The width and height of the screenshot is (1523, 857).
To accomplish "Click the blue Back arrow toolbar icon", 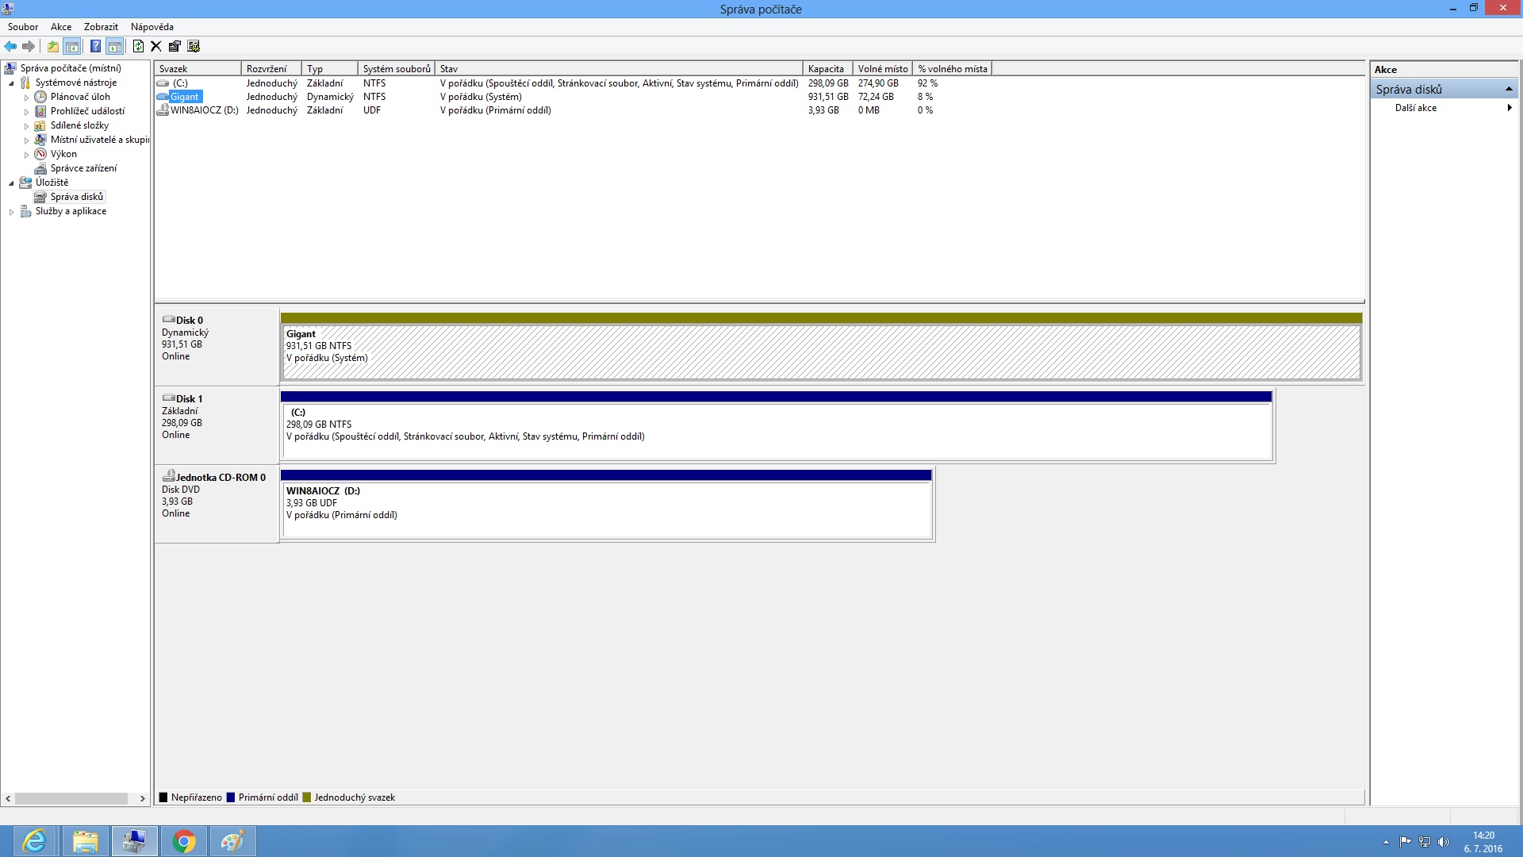I will [x=10, y=46].
